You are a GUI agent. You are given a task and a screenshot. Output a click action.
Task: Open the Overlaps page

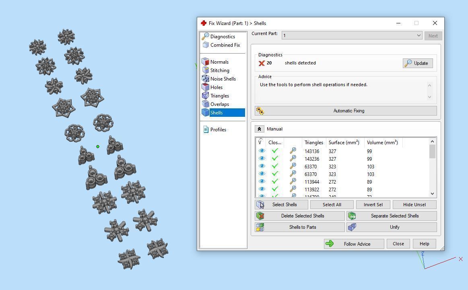(216, 104)
